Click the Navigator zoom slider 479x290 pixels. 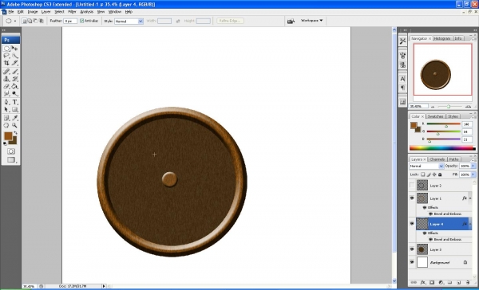pos(449,107)
